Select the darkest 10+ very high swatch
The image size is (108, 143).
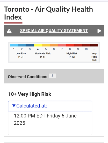click(94, 45)
